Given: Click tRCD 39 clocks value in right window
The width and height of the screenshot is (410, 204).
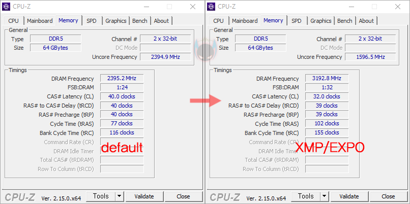Looking at the screenshot, I should tap(327, 106).
